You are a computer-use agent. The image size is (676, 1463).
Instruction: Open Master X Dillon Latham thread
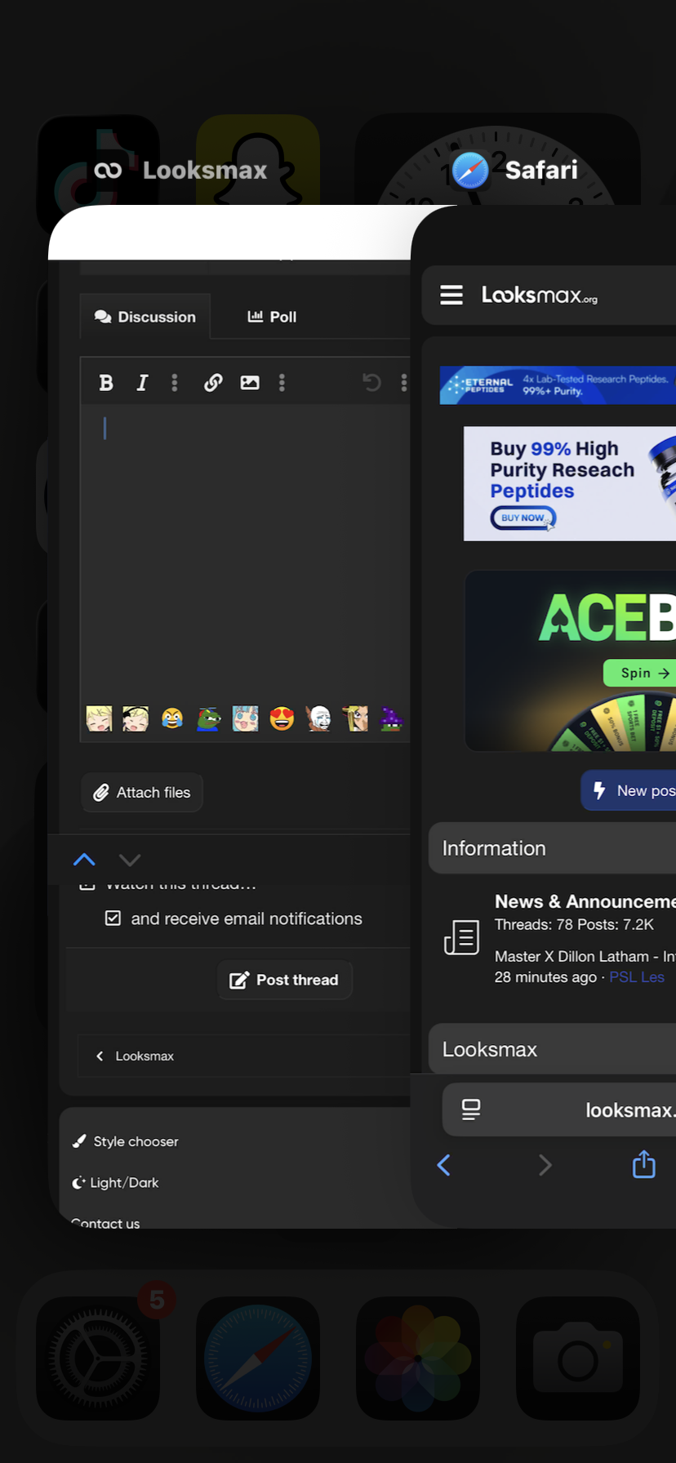point(585,956)
